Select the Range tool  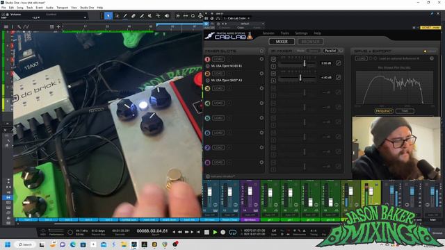117,16
